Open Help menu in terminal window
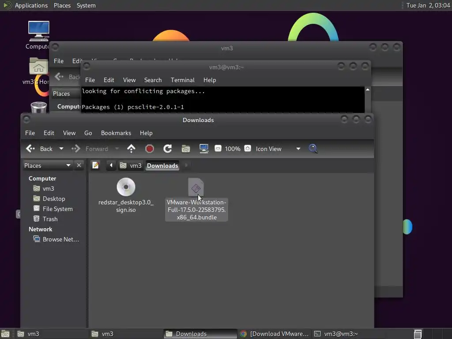The height and width of the screenshot is (339, 452). (210, 80)
